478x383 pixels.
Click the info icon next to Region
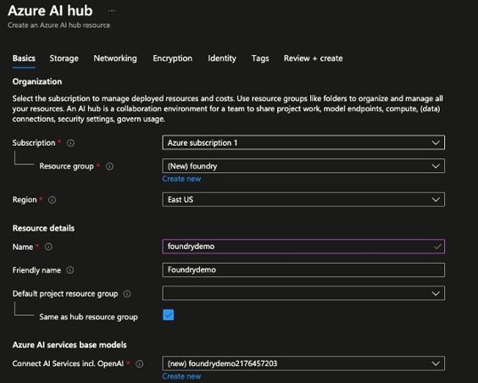[53, 200]
